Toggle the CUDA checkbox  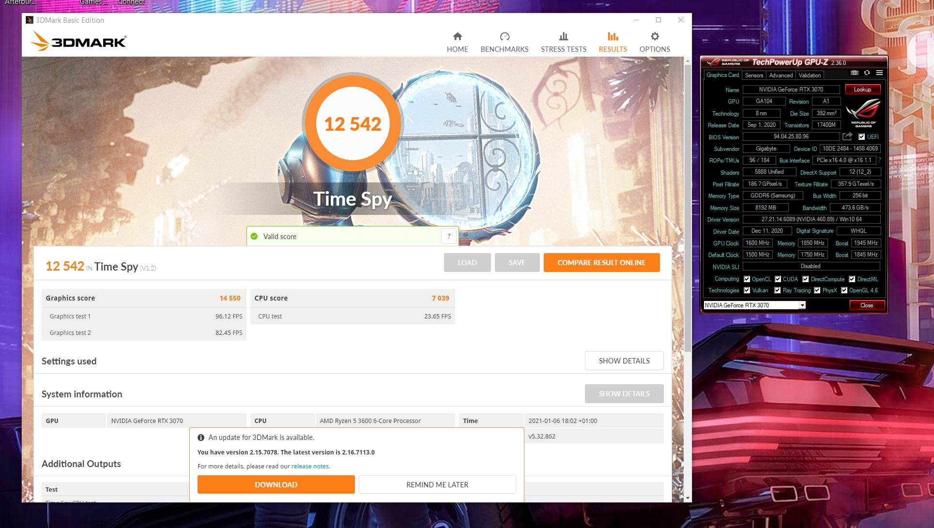tap(778, 279)
